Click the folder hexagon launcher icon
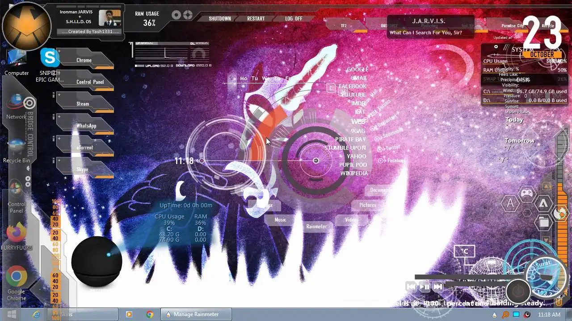The image size is (572, 321). point(544,222)
